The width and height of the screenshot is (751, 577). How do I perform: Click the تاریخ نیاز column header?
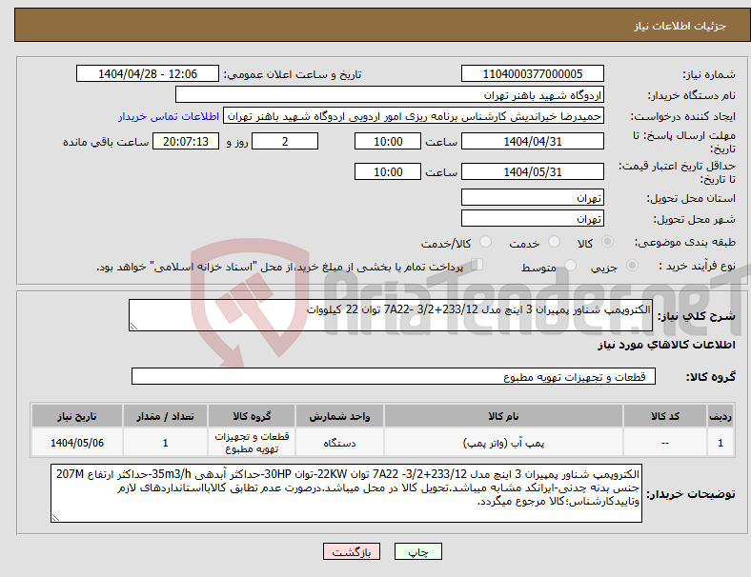pyautogui.click(x=76, y=416)
